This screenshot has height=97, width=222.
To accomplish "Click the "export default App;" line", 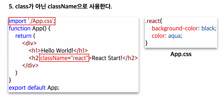I will [x=34, y=88].
